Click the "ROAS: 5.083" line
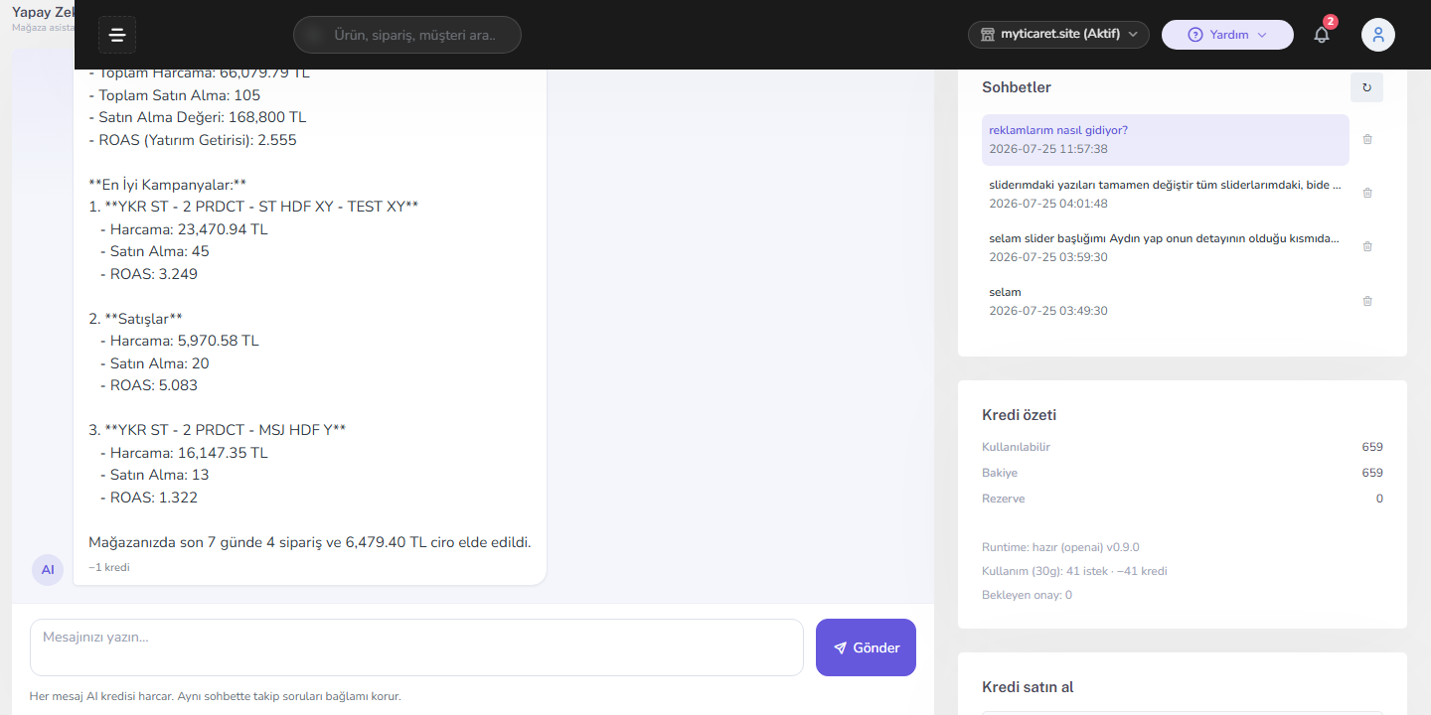 tap(148, 385)
